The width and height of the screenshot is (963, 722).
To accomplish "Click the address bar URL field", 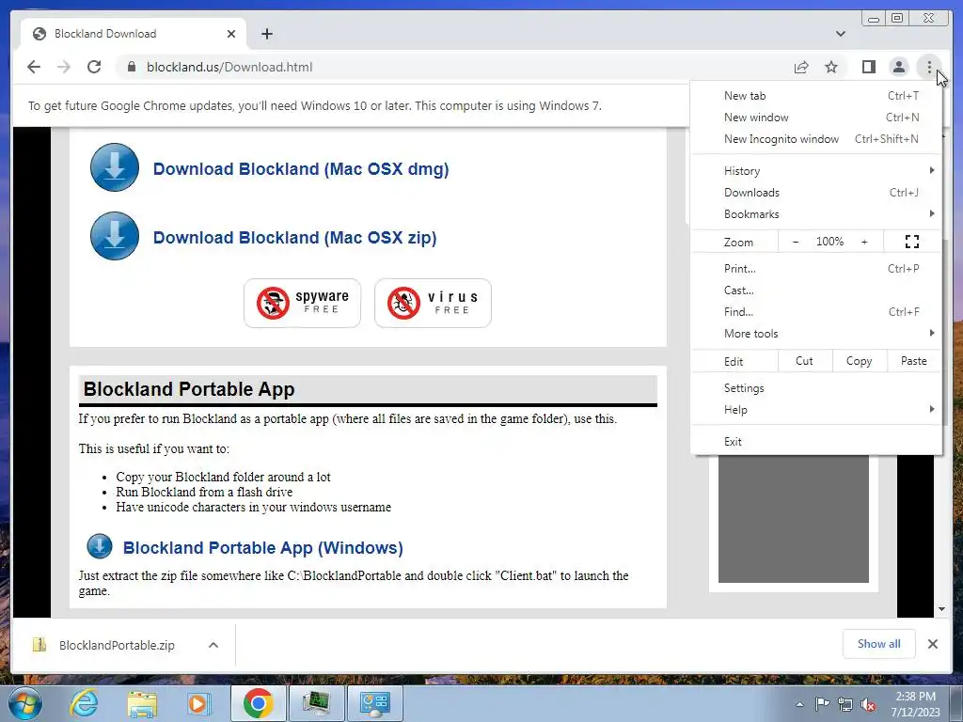I will (454, 67).
